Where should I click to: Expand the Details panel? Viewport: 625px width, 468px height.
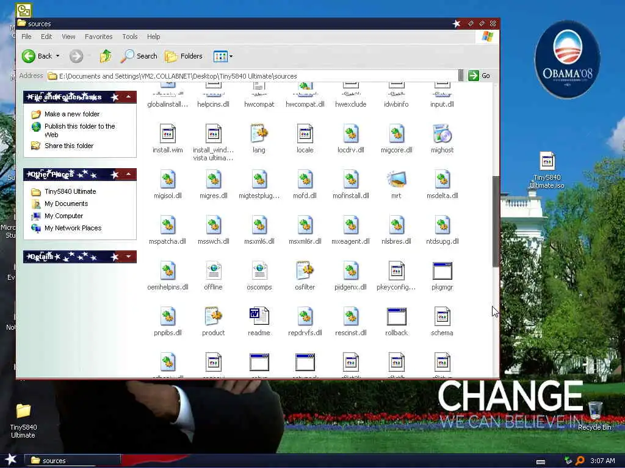pyautogui.click(x=128, y=257)
